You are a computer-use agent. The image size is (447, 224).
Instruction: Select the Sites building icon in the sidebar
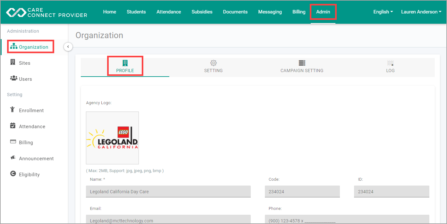pyautogui.click(x=13, y=63)
